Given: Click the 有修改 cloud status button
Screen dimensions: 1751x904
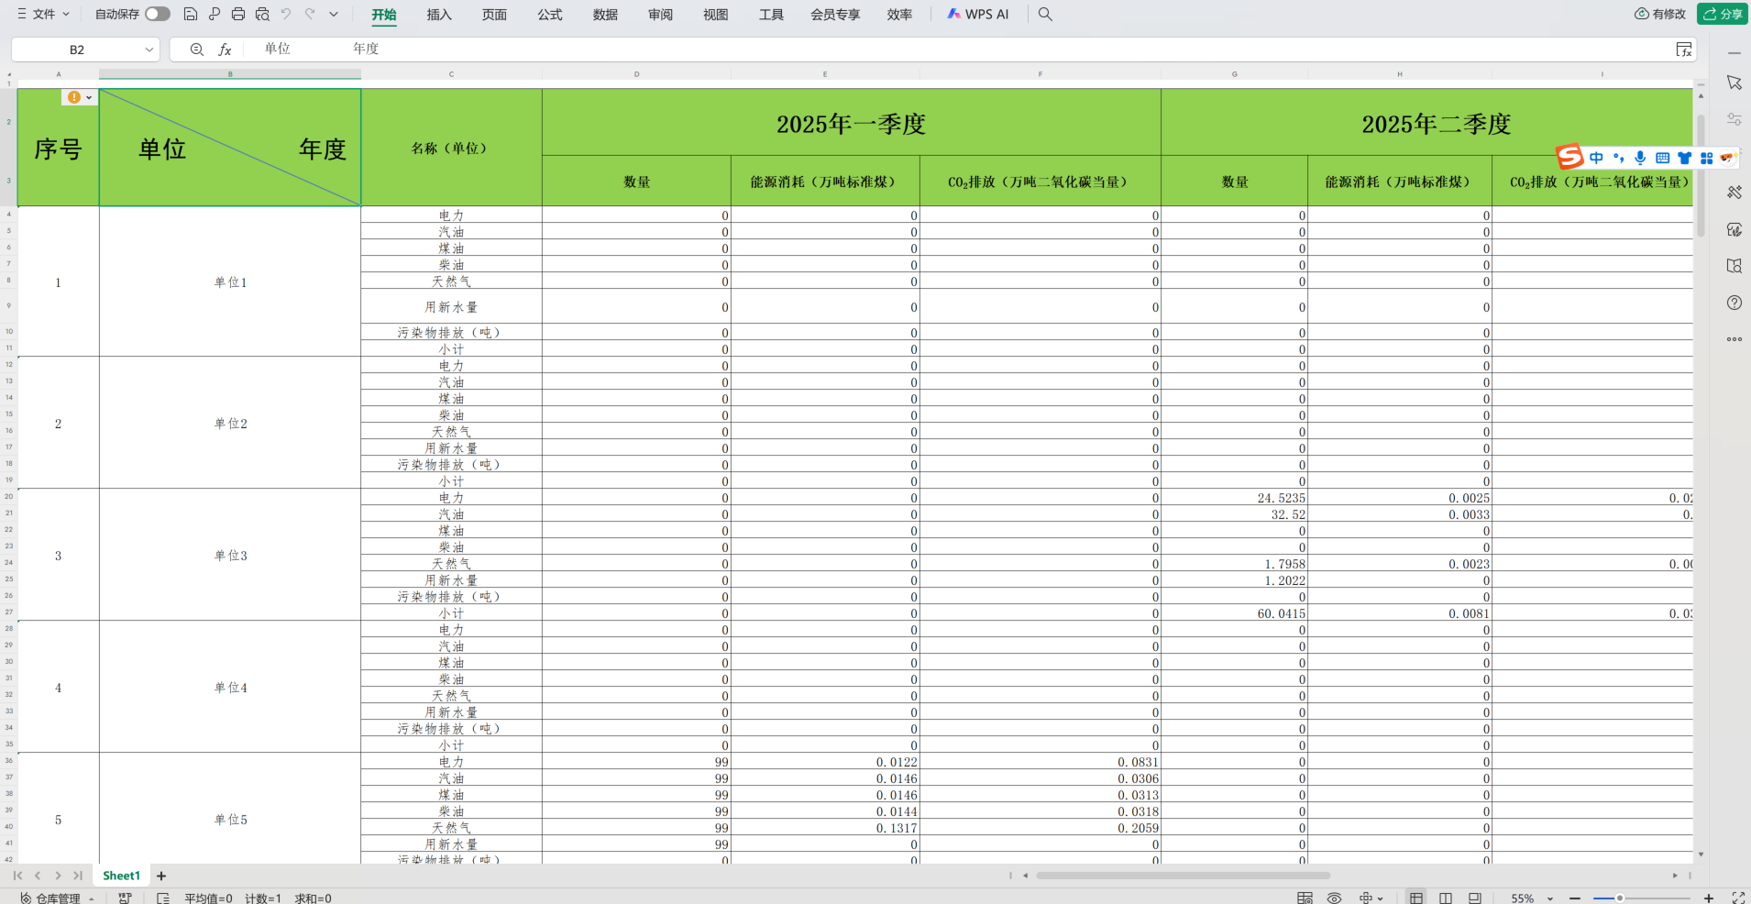Looking at the screenshot, I should pyautogui.click(x=1660, y=14).
